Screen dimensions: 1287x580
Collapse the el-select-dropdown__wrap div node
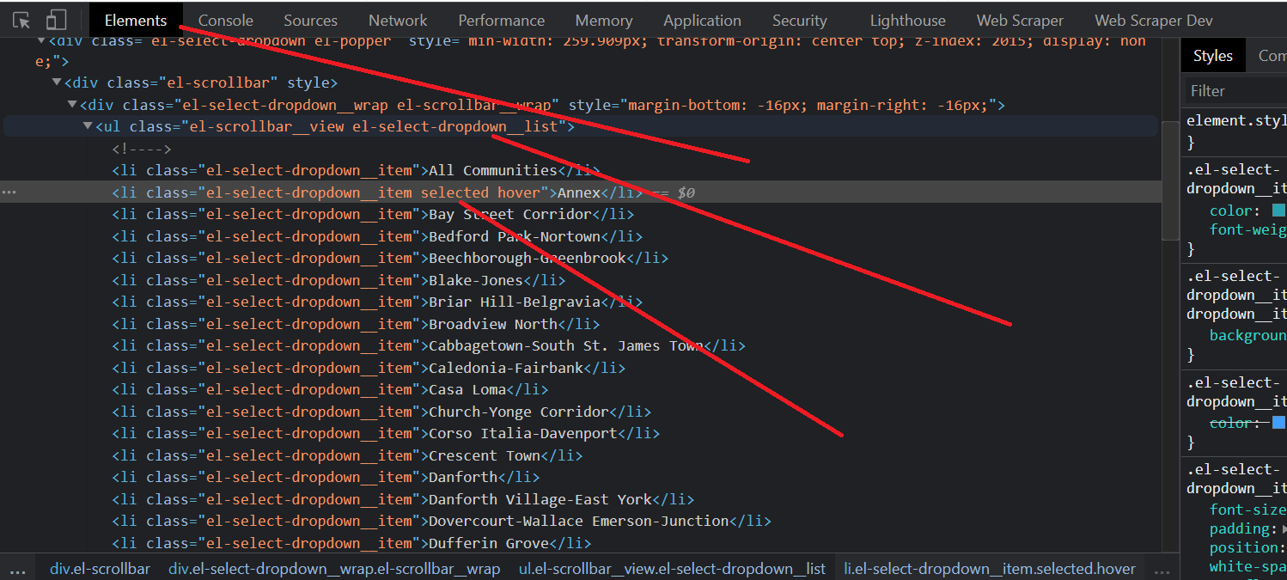click(x=72, y=105)
